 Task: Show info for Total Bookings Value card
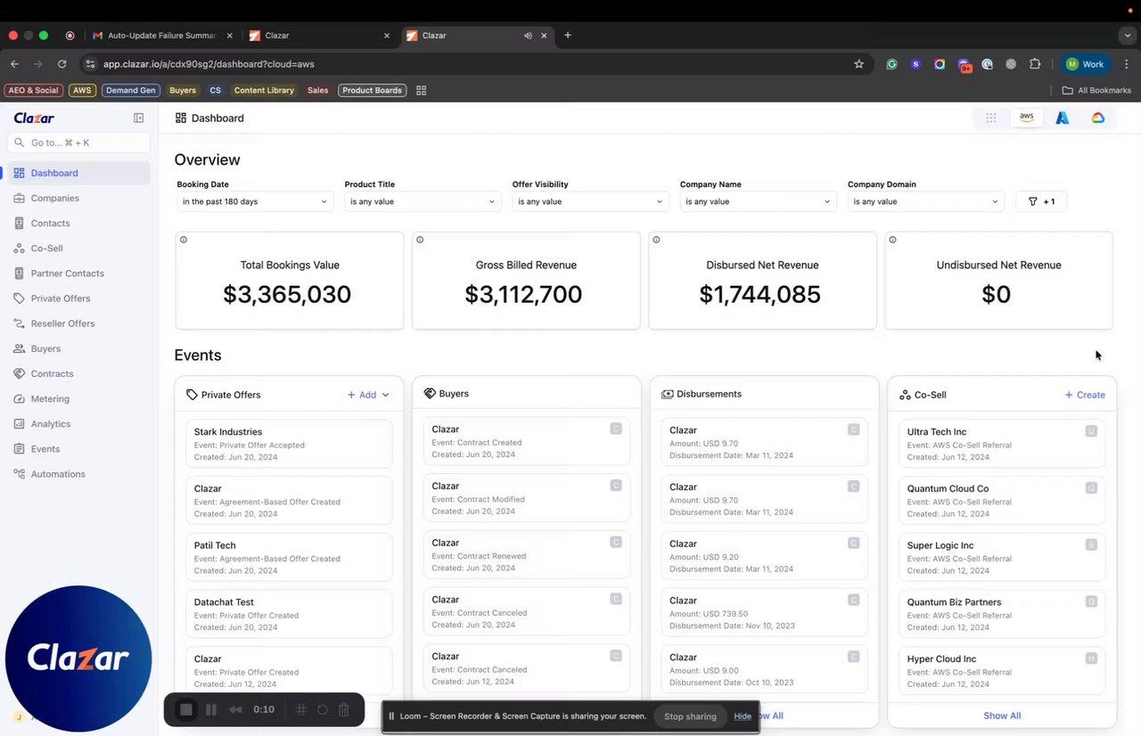tap(184, 240)
